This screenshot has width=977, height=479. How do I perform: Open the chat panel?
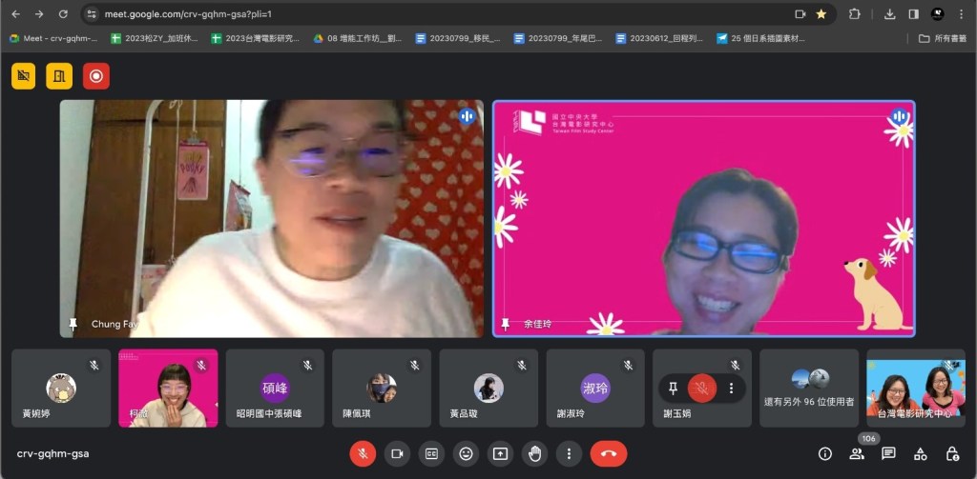[888, 454]
